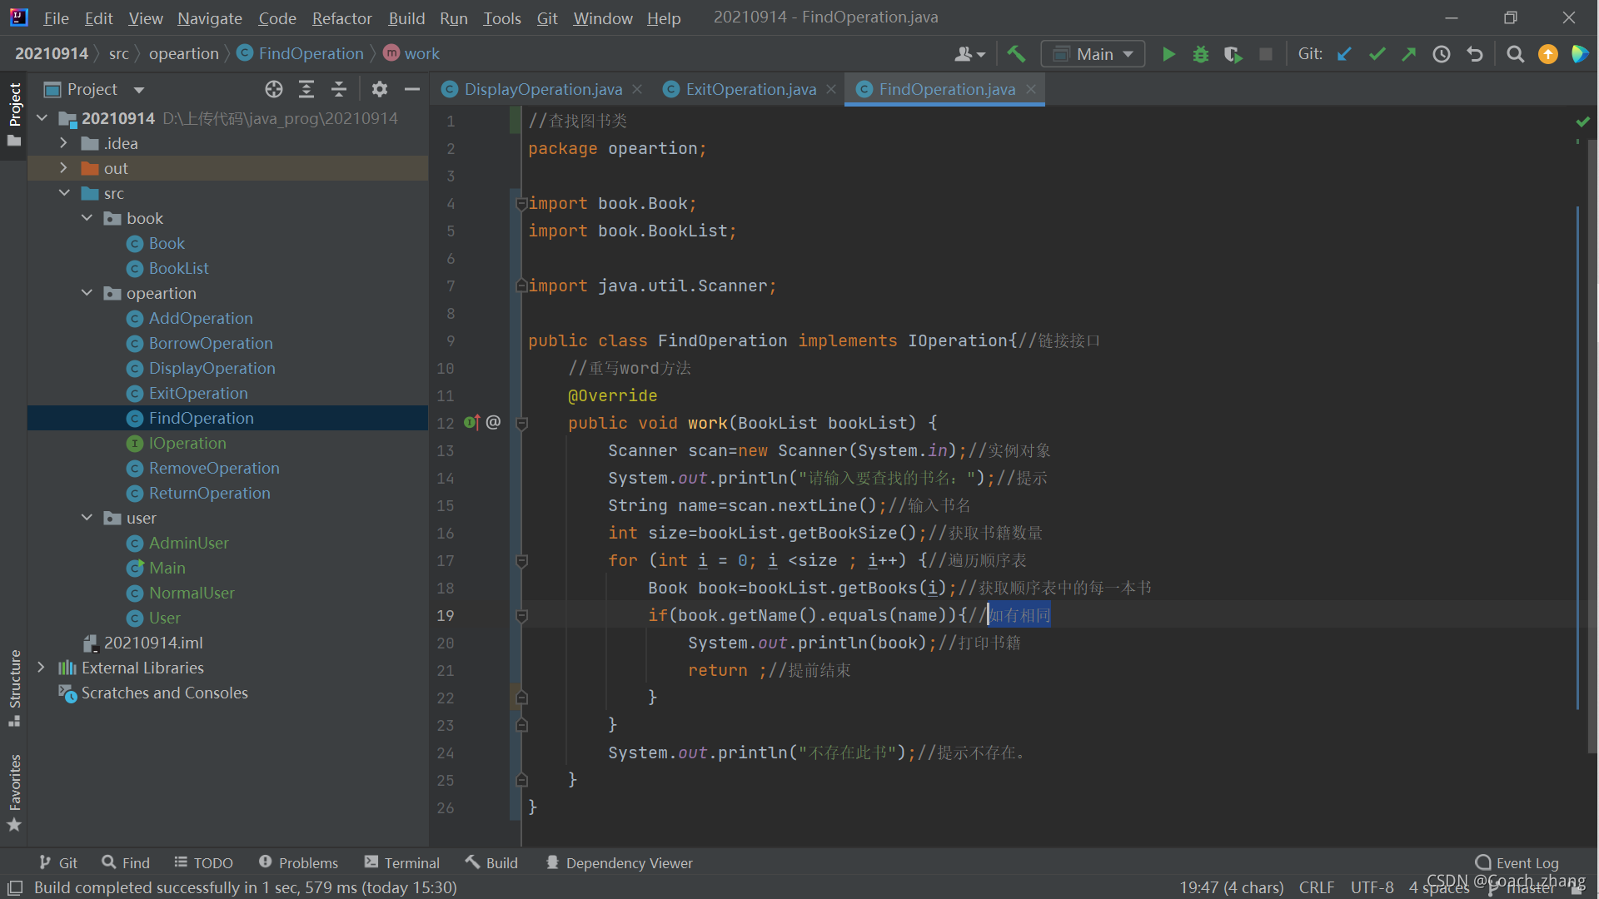1599x899 pixels.
Task: Collapse the user package
Action: pyautogui.click(x=87, y=518)
